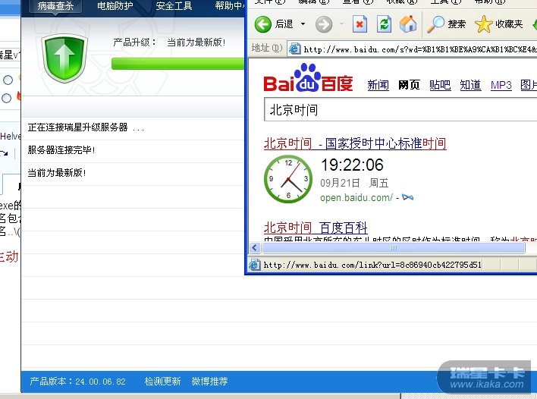
Task: Click the 产品版本 24.00.06.82 text
Action: [77, 382]
